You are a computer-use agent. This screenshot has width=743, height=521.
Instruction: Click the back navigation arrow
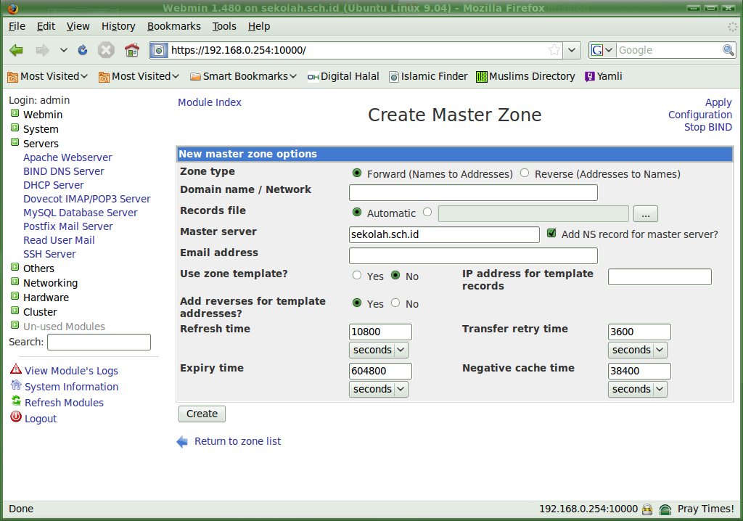(17, 50)
